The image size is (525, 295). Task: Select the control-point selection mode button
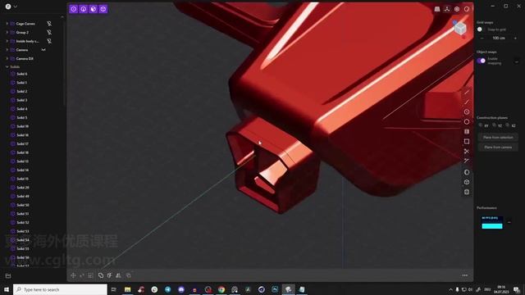click(x=74, y=9)
